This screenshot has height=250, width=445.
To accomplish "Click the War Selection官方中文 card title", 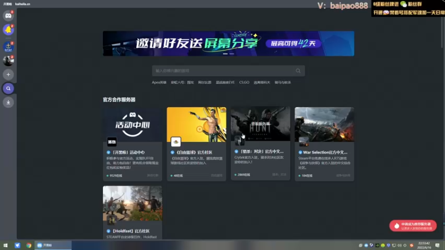I will click(325, 152).
